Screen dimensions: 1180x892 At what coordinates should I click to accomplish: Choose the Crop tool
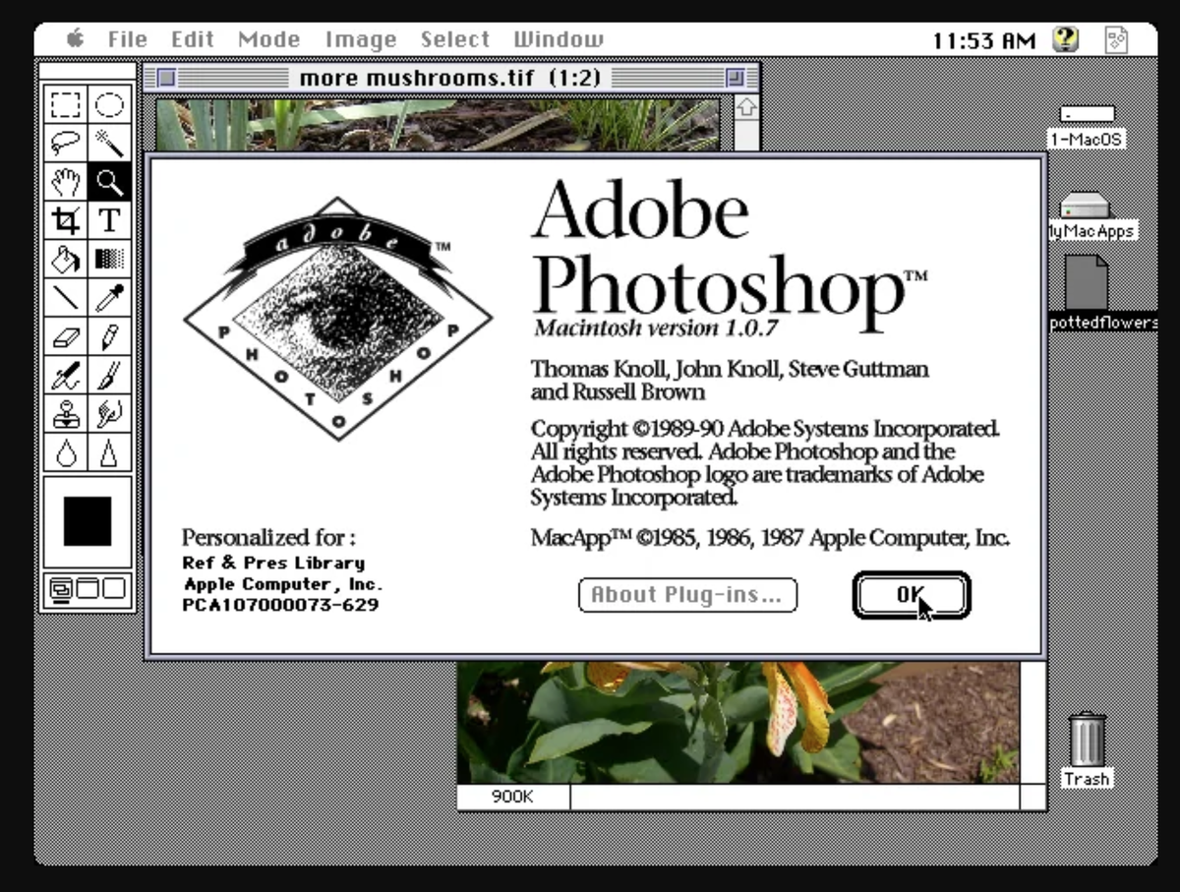(x=66, y=220)
